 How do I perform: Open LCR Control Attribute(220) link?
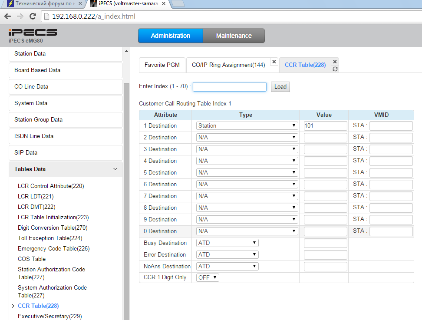pyautogui.click(x=51, y=186)
